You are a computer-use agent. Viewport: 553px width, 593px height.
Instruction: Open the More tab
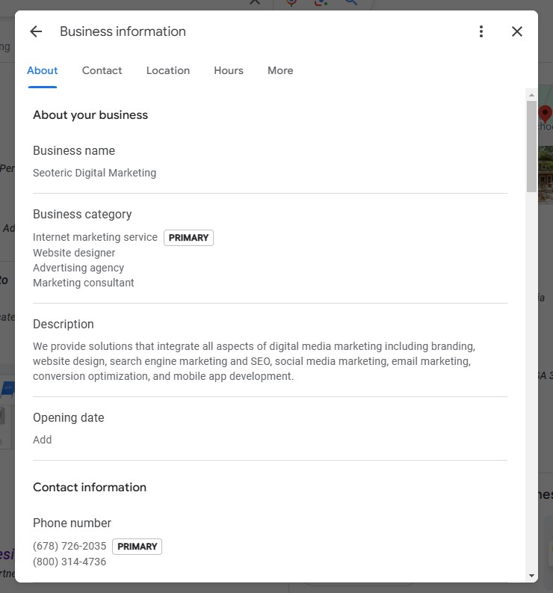pos(280,71)
